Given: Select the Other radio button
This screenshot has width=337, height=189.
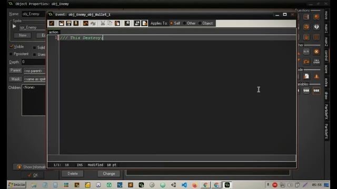Looking at the screenshot, I should [x=185, y=23].
